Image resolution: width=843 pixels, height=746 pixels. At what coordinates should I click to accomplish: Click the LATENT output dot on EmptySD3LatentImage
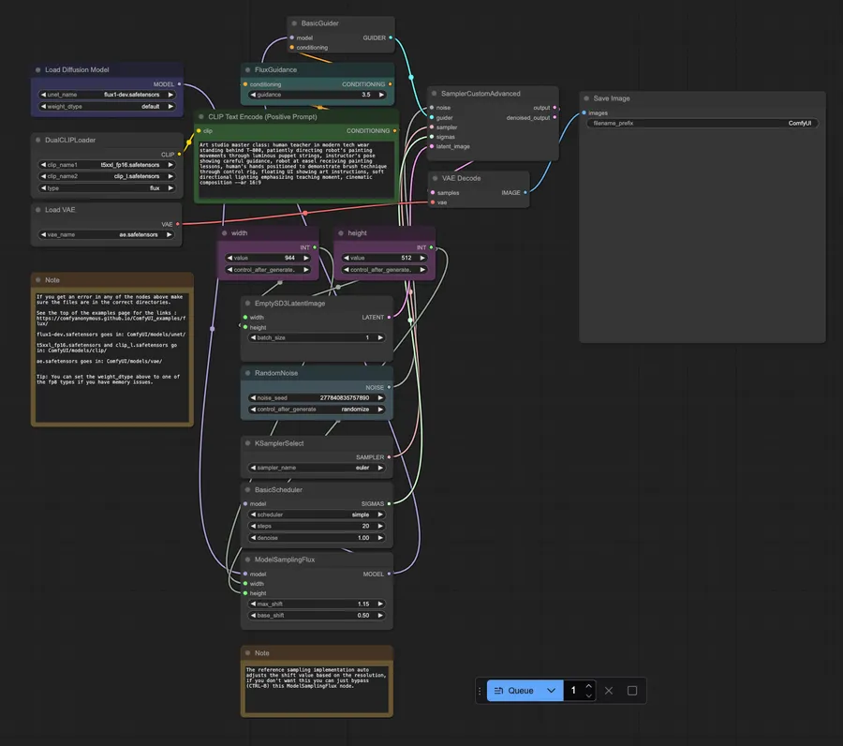coord(387,317)
